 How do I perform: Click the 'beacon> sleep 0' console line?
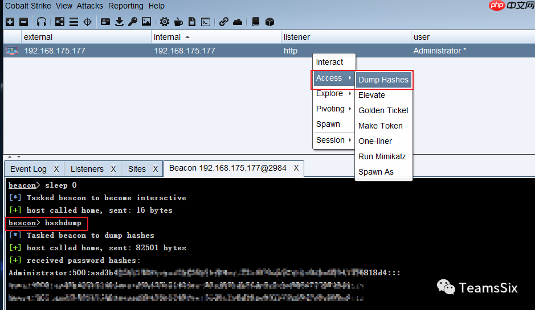(43, 185)
